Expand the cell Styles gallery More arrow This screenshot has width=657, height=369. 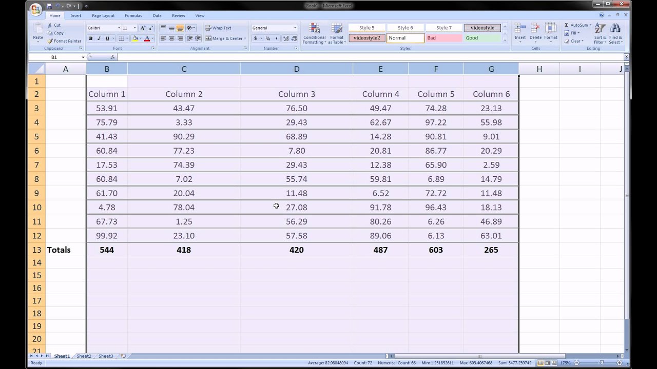505,39
